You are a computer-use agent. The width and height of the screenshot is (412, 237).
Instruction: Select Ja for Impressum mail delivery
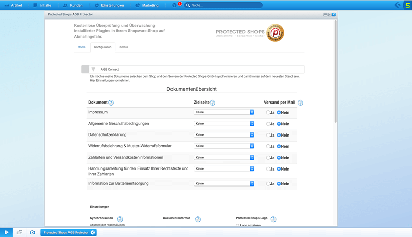(268, 112)
